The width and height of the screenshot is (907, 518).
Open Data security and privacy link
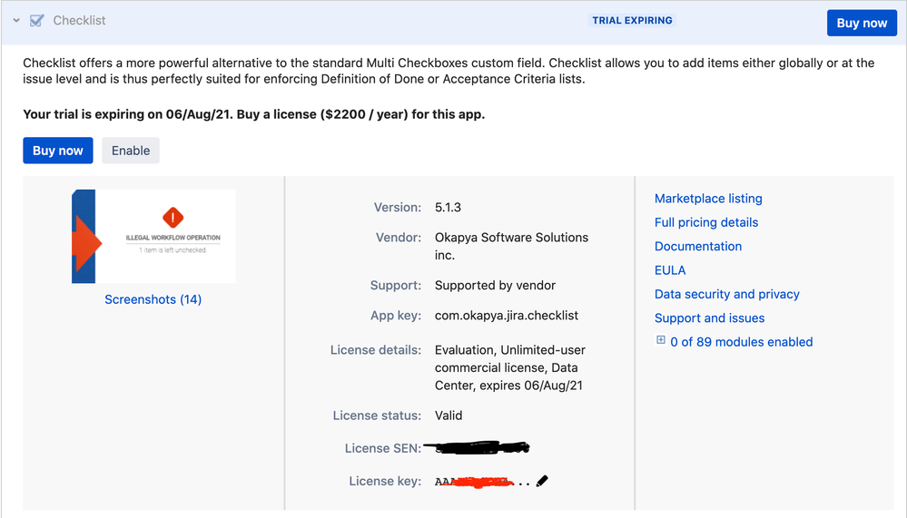(x=727, y=294)
